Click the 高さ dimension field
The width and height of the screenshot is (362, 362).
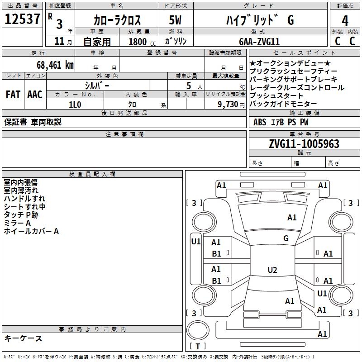[x=343, y=163]
